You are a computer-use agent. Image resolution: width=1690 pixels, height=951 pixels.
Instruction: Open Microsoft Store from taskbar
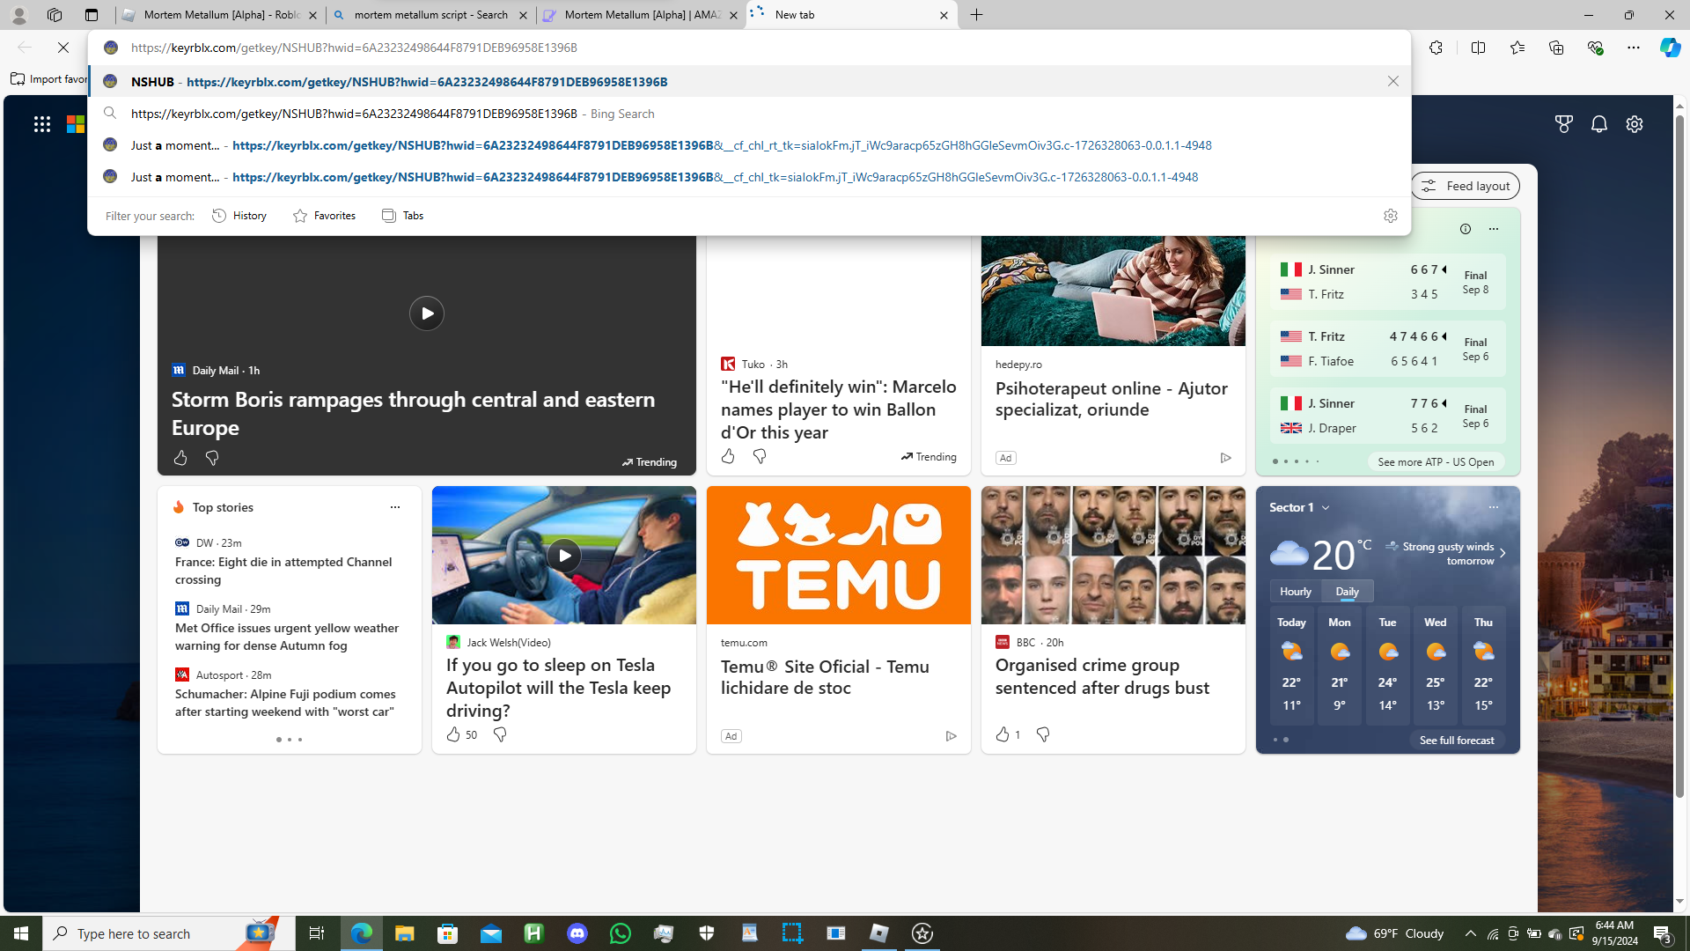(447, 933)
